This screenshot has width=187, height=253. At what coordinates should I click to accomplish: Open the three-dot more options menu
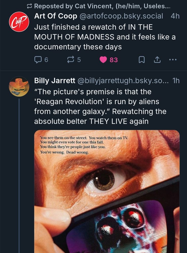(x=173, y=60)
